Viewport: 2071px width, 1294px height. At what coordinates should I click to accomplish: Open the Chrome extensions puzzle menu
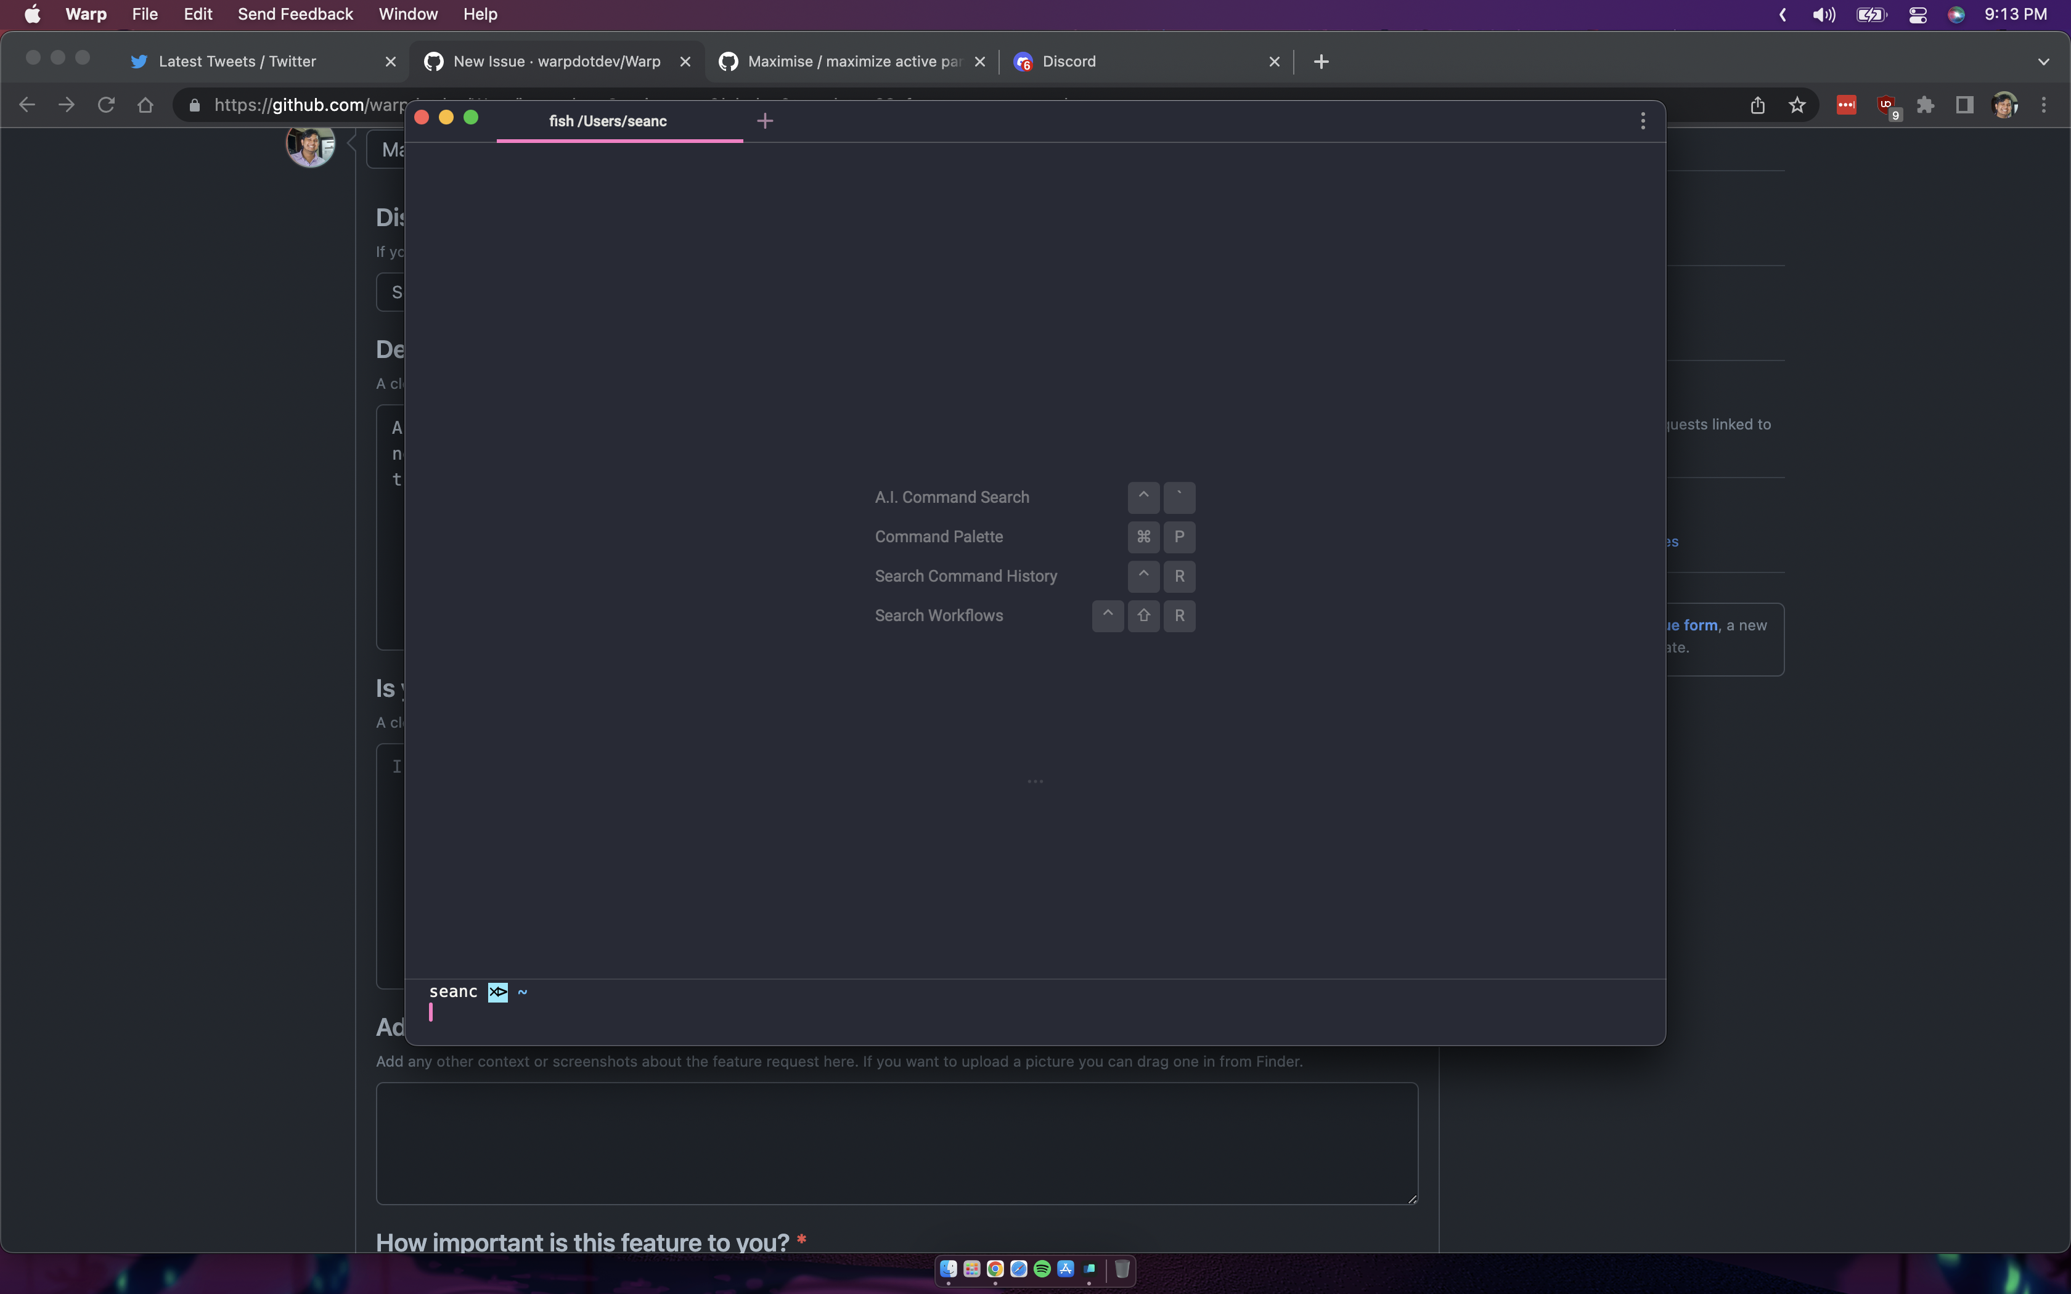tap(1926, 104)
